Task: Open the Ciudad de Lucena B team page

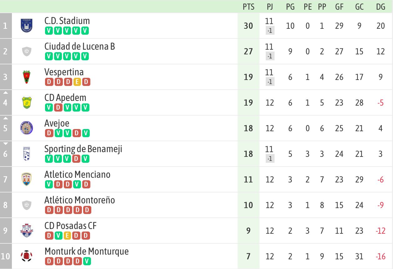Action: [80, 47]
